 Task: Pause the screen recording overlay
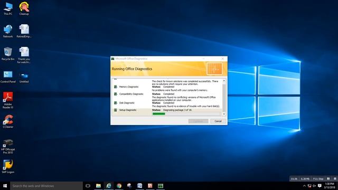pos(328,178)
